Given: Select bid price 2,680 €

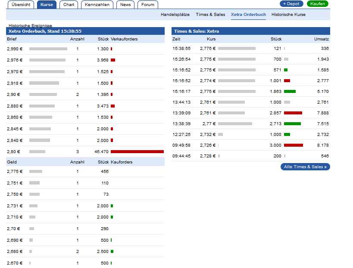Looking at the screenshot, I should (15, 251).
